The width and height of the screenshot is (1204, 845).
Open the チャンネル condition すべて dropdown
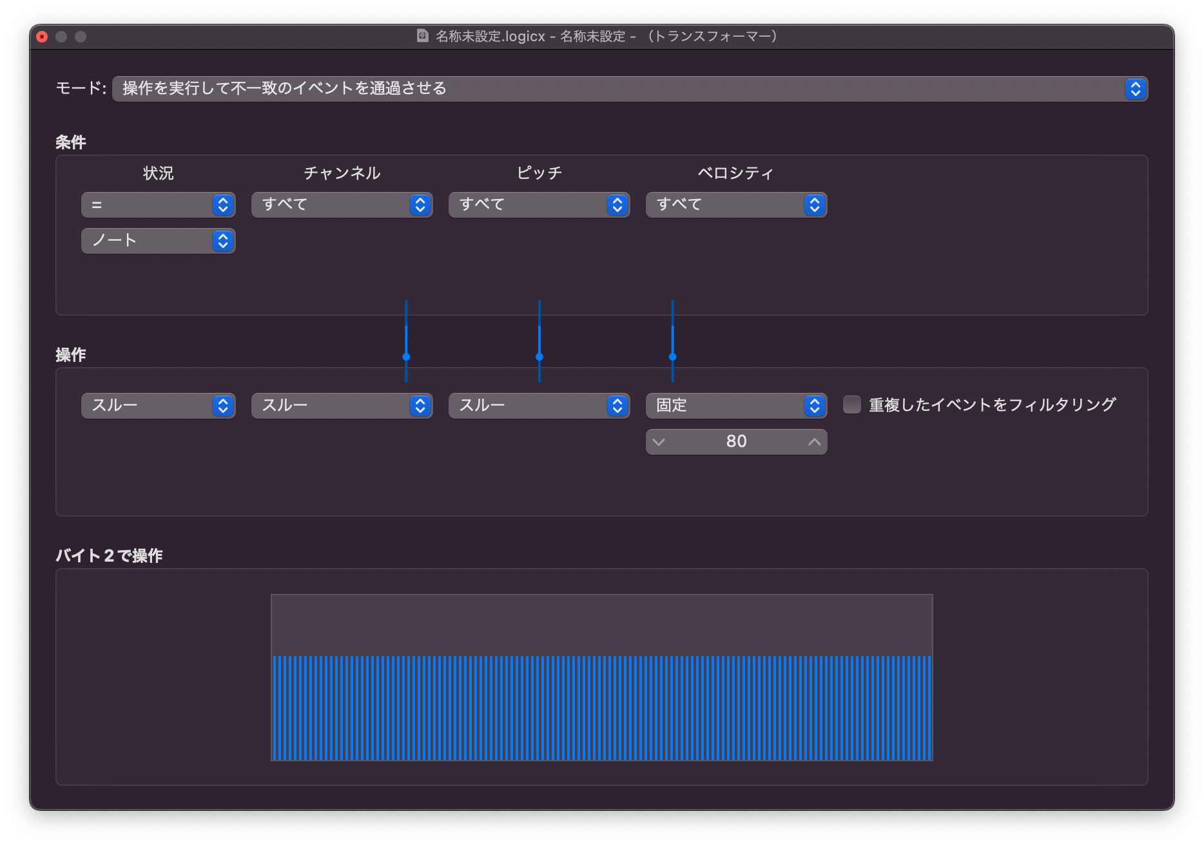tap(342, 205)
